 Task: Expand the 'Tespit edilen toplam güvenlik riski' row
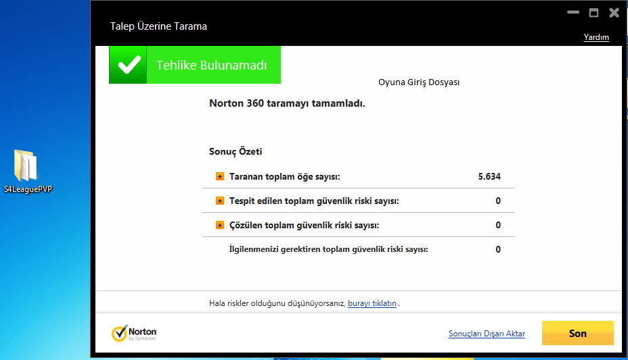click(220, 201)
